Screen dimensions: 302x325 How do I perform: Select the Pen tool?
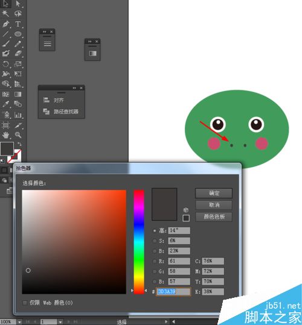click(x=5, y=24)
